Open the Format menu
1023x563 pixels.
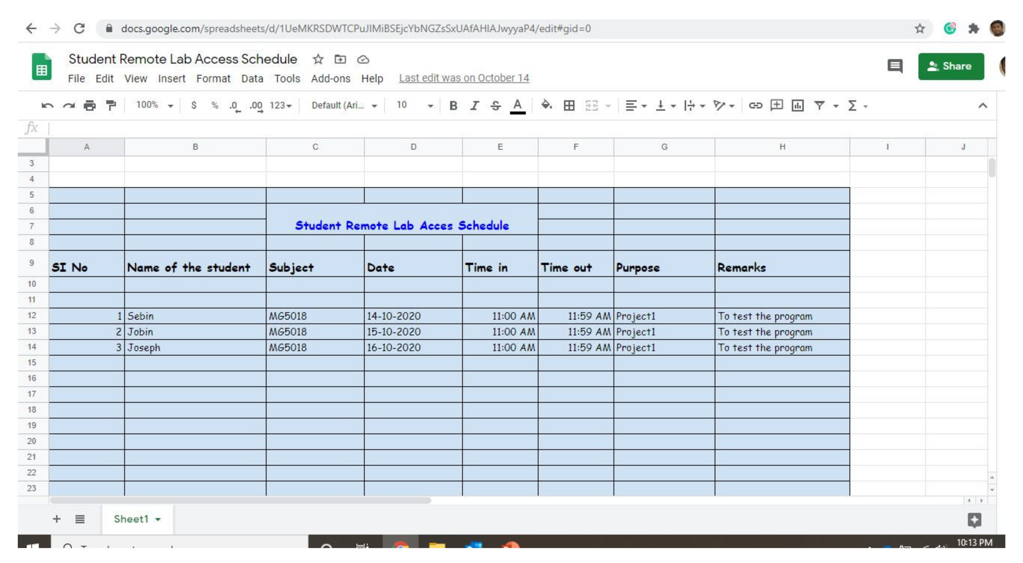point(213,79)
